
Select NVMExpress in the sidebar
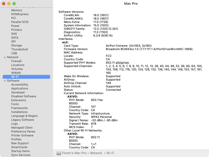(20, 14)
